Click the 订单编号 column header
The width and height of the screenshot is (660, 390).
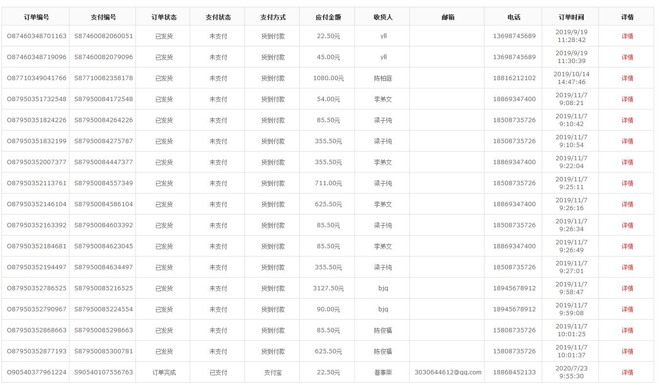[x=36, y=17]
